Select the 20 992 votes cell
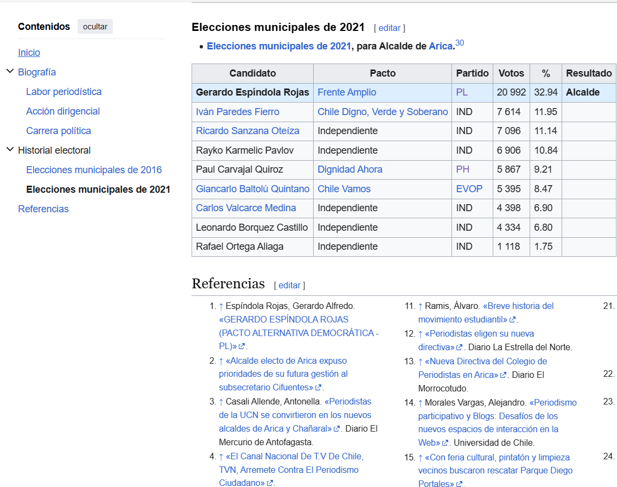Viewport: 617px width, 487px height. pyautogui.click(x=511, y=92)
